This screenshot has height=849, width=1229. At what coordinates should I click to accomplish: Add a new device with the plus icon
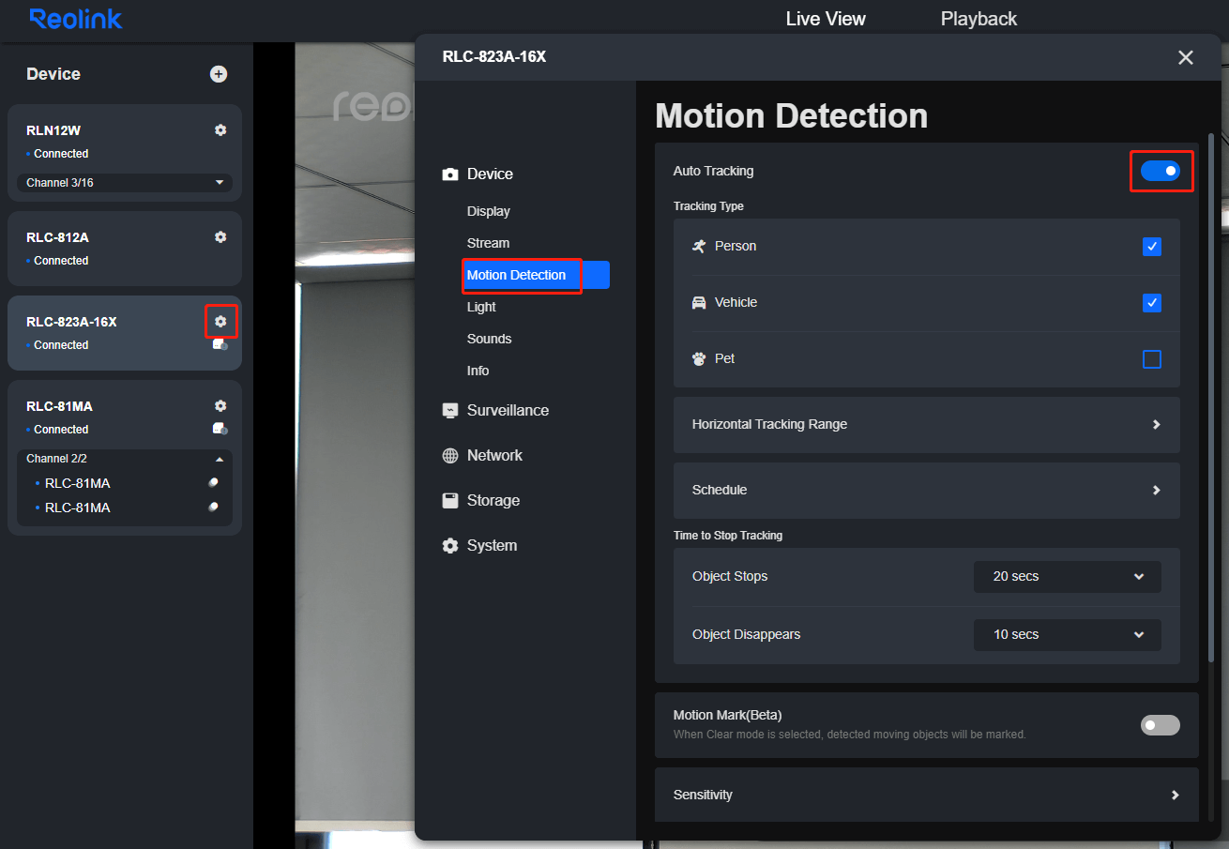(x=219, y=74)
